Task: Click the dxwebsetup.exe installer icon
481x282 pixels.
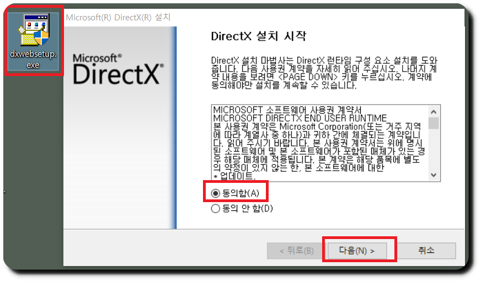Action: pos(33,41)
